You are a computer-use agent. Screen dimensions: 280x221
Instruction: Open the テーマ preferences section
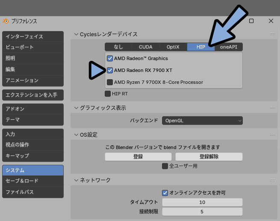pyautogui.click(x=33, y=120)
